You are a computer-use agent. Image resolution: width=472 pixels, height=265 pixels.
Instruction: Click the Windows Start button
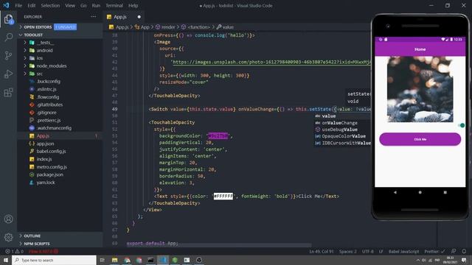pyautogui.click(x=6, y=260)
